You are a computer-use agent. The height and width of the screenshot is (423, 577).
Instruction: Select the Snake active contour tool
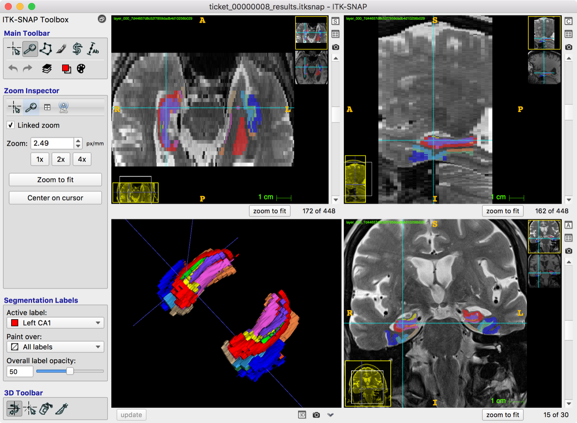click(x=77, y=49)
